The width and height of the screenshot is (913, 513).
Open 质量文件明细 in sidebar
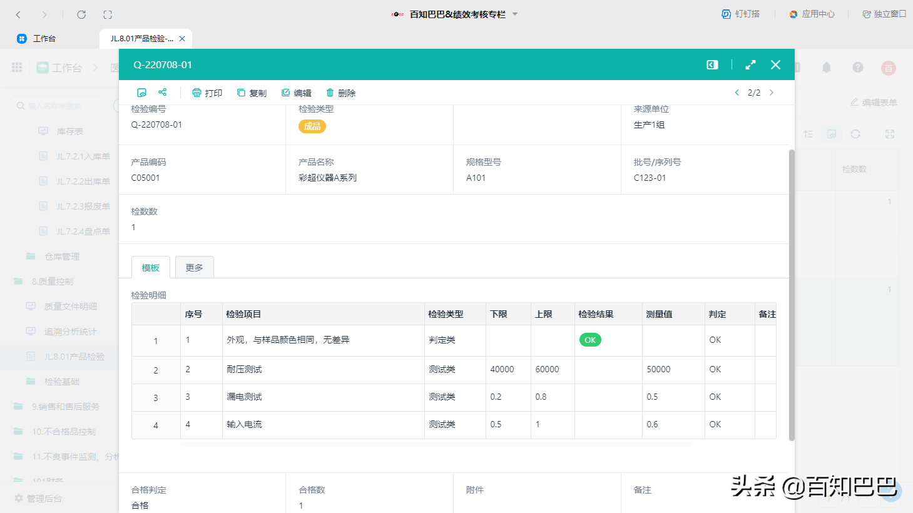click(x=70, y=307)
